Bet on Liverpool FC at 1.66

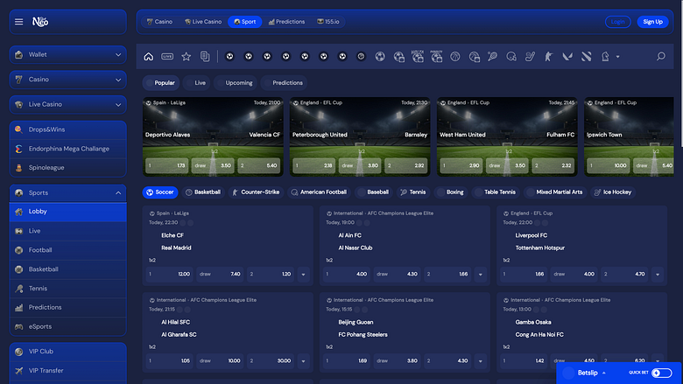[x=524, y=275]
